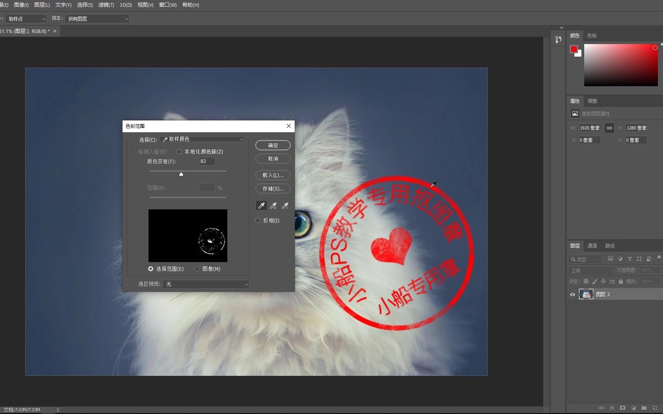
Task: Switch to the 色板 tab
Action: [592, 35]
